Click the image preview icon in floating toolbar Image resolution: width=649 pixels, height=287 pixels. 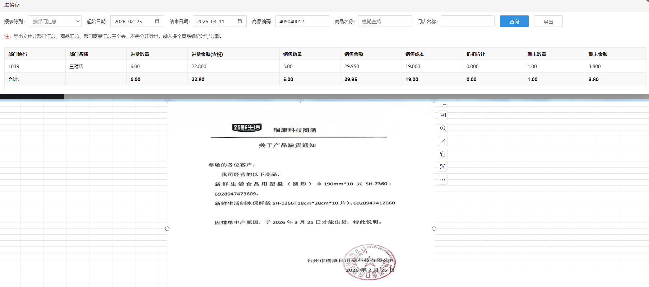click(x=443, y=115)
